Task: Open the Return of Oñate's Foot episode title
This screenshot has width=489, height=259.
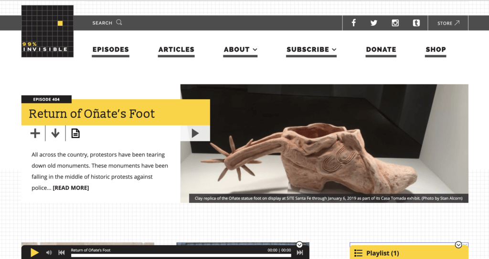Action: point(92,114)
